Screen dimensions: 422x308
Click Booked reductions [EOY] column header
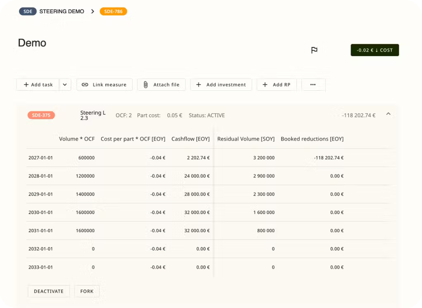pos(312,139)
